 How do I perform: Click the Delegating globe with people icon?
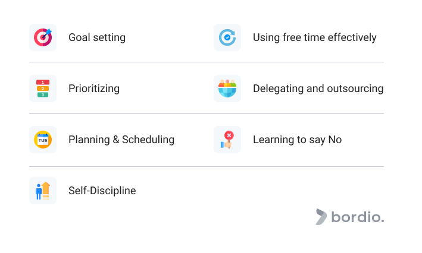pos(227,88)
